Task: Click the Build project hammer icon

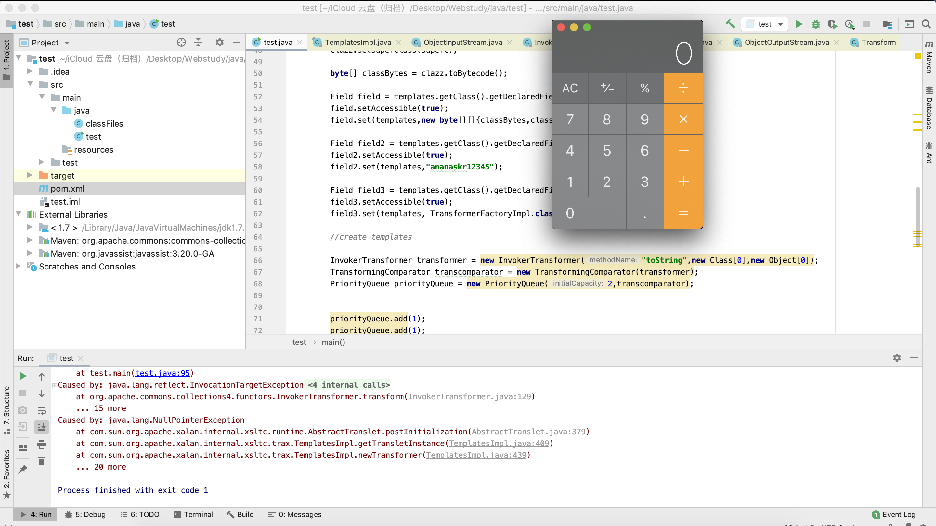Action: 730,24
